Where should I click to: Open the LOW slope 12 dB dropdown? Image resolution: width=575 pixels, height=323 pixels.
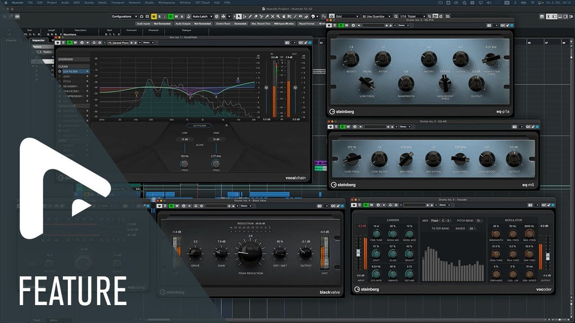[x=185, y=139]
